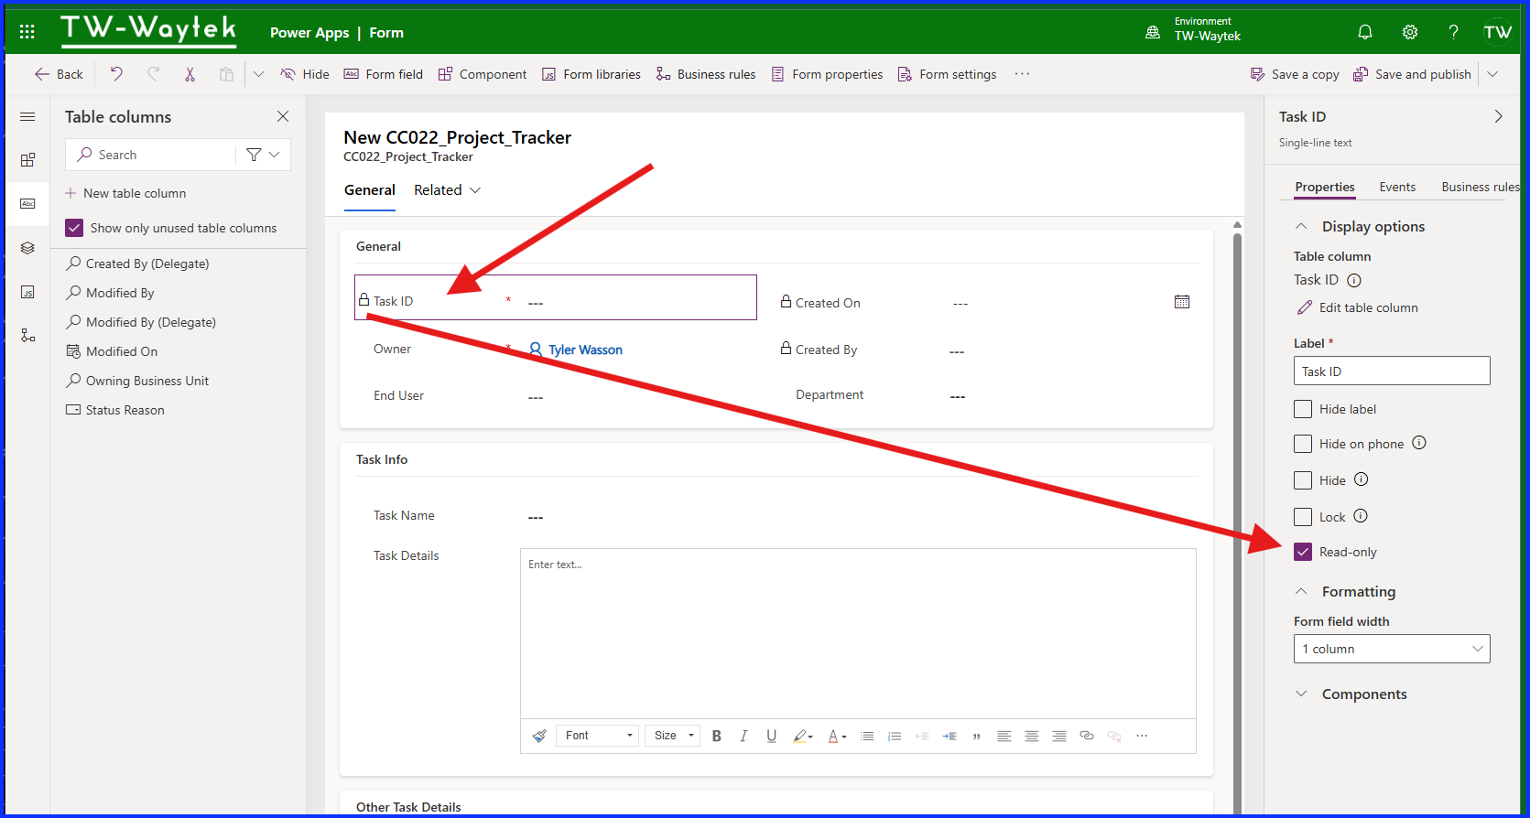1530x818 pixels.
Task: Click the Italic formatting icon
Action: [743, 736]
